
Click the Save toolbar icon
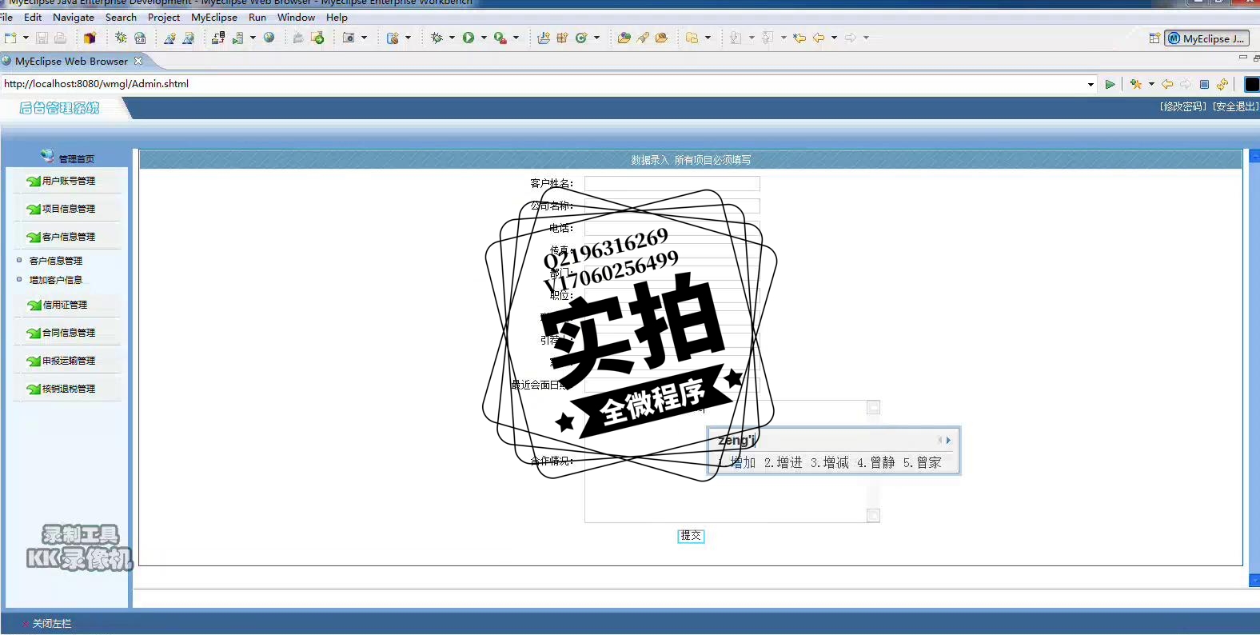(42, 38)
